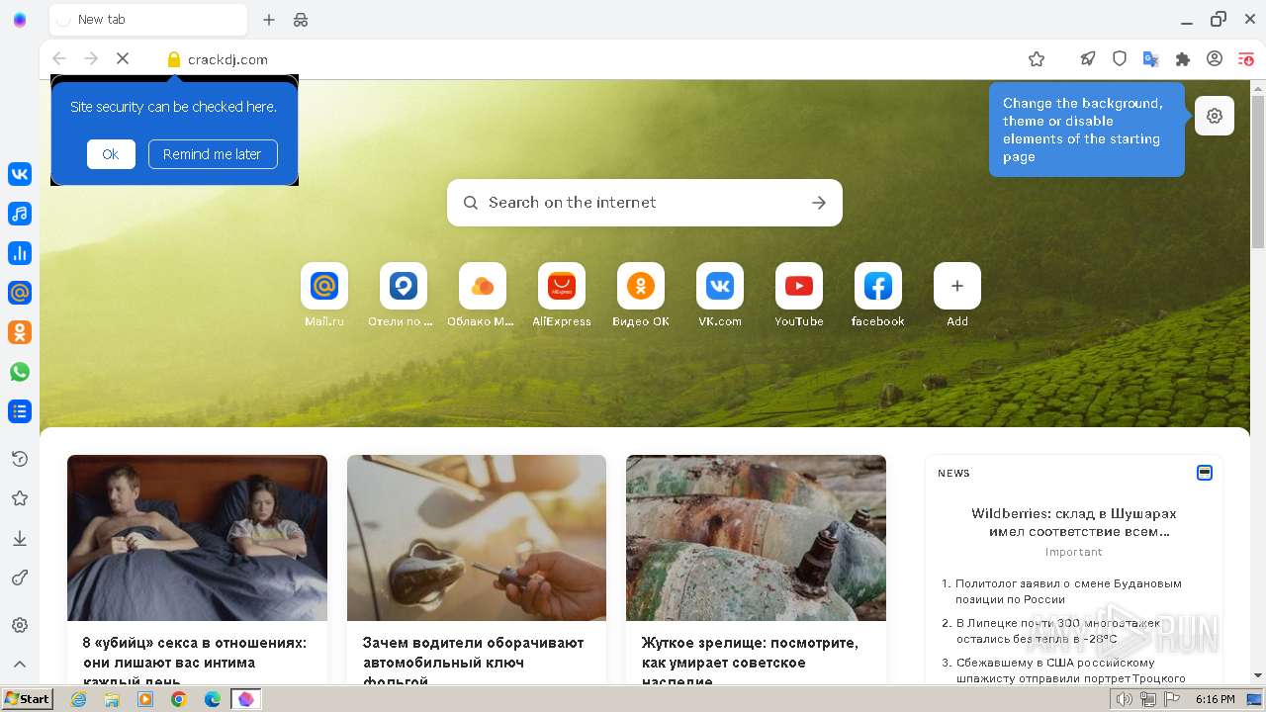The width and height of the screenshot is (1266, 712).
Task: Bookmark this page with the star
Action: click(x=1037, y=59)
